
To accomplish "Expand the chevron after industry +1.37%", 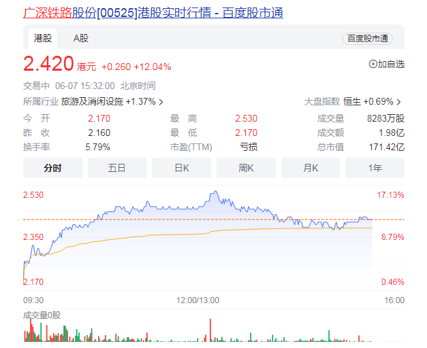I will click(x=161, y=102).
